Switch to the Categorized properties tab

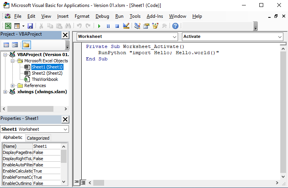pos(38,138)
